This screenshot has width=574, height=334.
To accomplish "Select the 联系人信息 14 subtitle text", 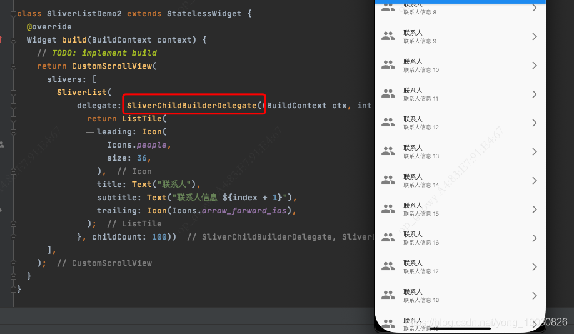I will click(x=421, y=185).
